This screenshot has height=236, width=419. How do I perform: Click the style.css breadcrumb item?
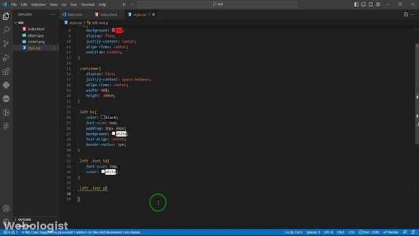coord(73,23)
